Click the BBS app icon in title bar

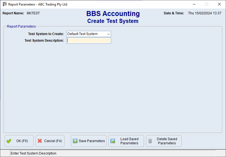5,4
